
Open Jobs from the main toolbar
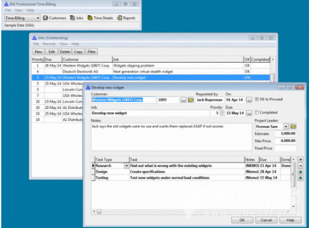(77, 18)
